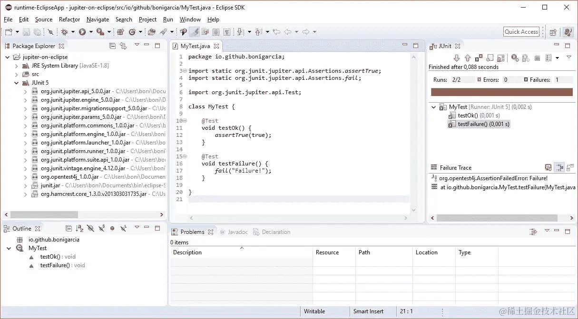Image resolution: width=578 pixels, height=319 pixels.
Task: Open the Project menu
Action: pos(147,19)
